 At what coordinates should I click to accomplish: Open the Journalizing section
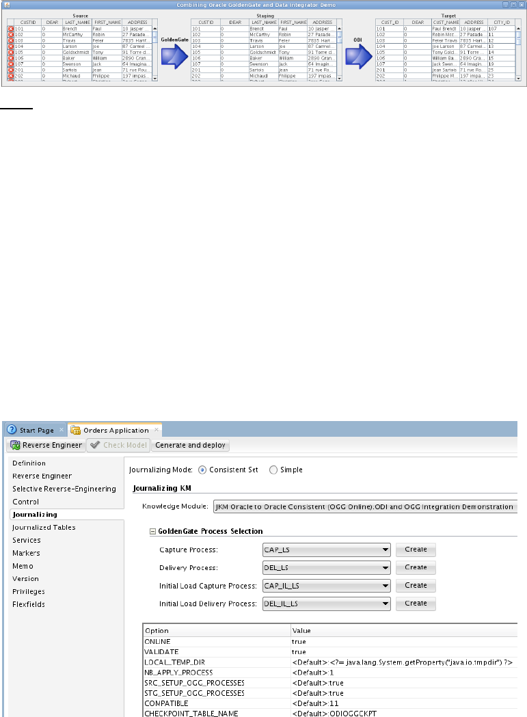tap(35, 515)
